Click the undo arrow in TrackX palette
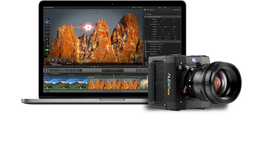 [x=47, y=40]
